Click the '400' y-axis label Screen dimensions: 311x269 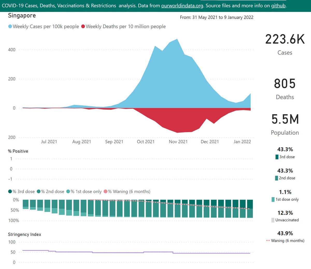pos(12,50)
